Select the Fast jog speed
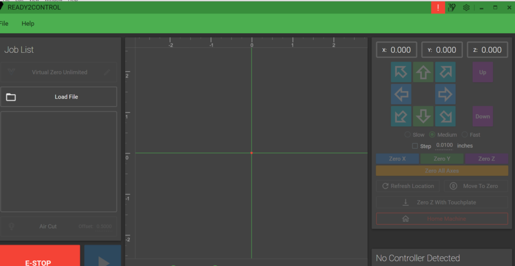 point(464,135)
